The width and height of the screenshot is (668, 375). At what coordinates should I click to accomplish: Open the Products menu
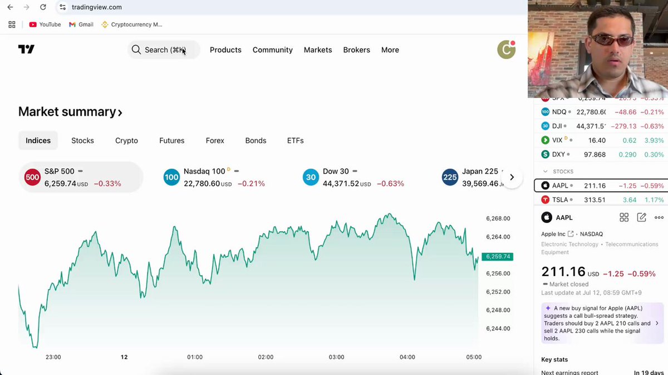(225, 49)
